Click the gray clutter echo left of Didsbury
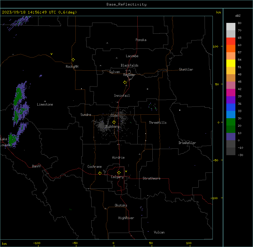The image size is (253, 247). (101, 126)
